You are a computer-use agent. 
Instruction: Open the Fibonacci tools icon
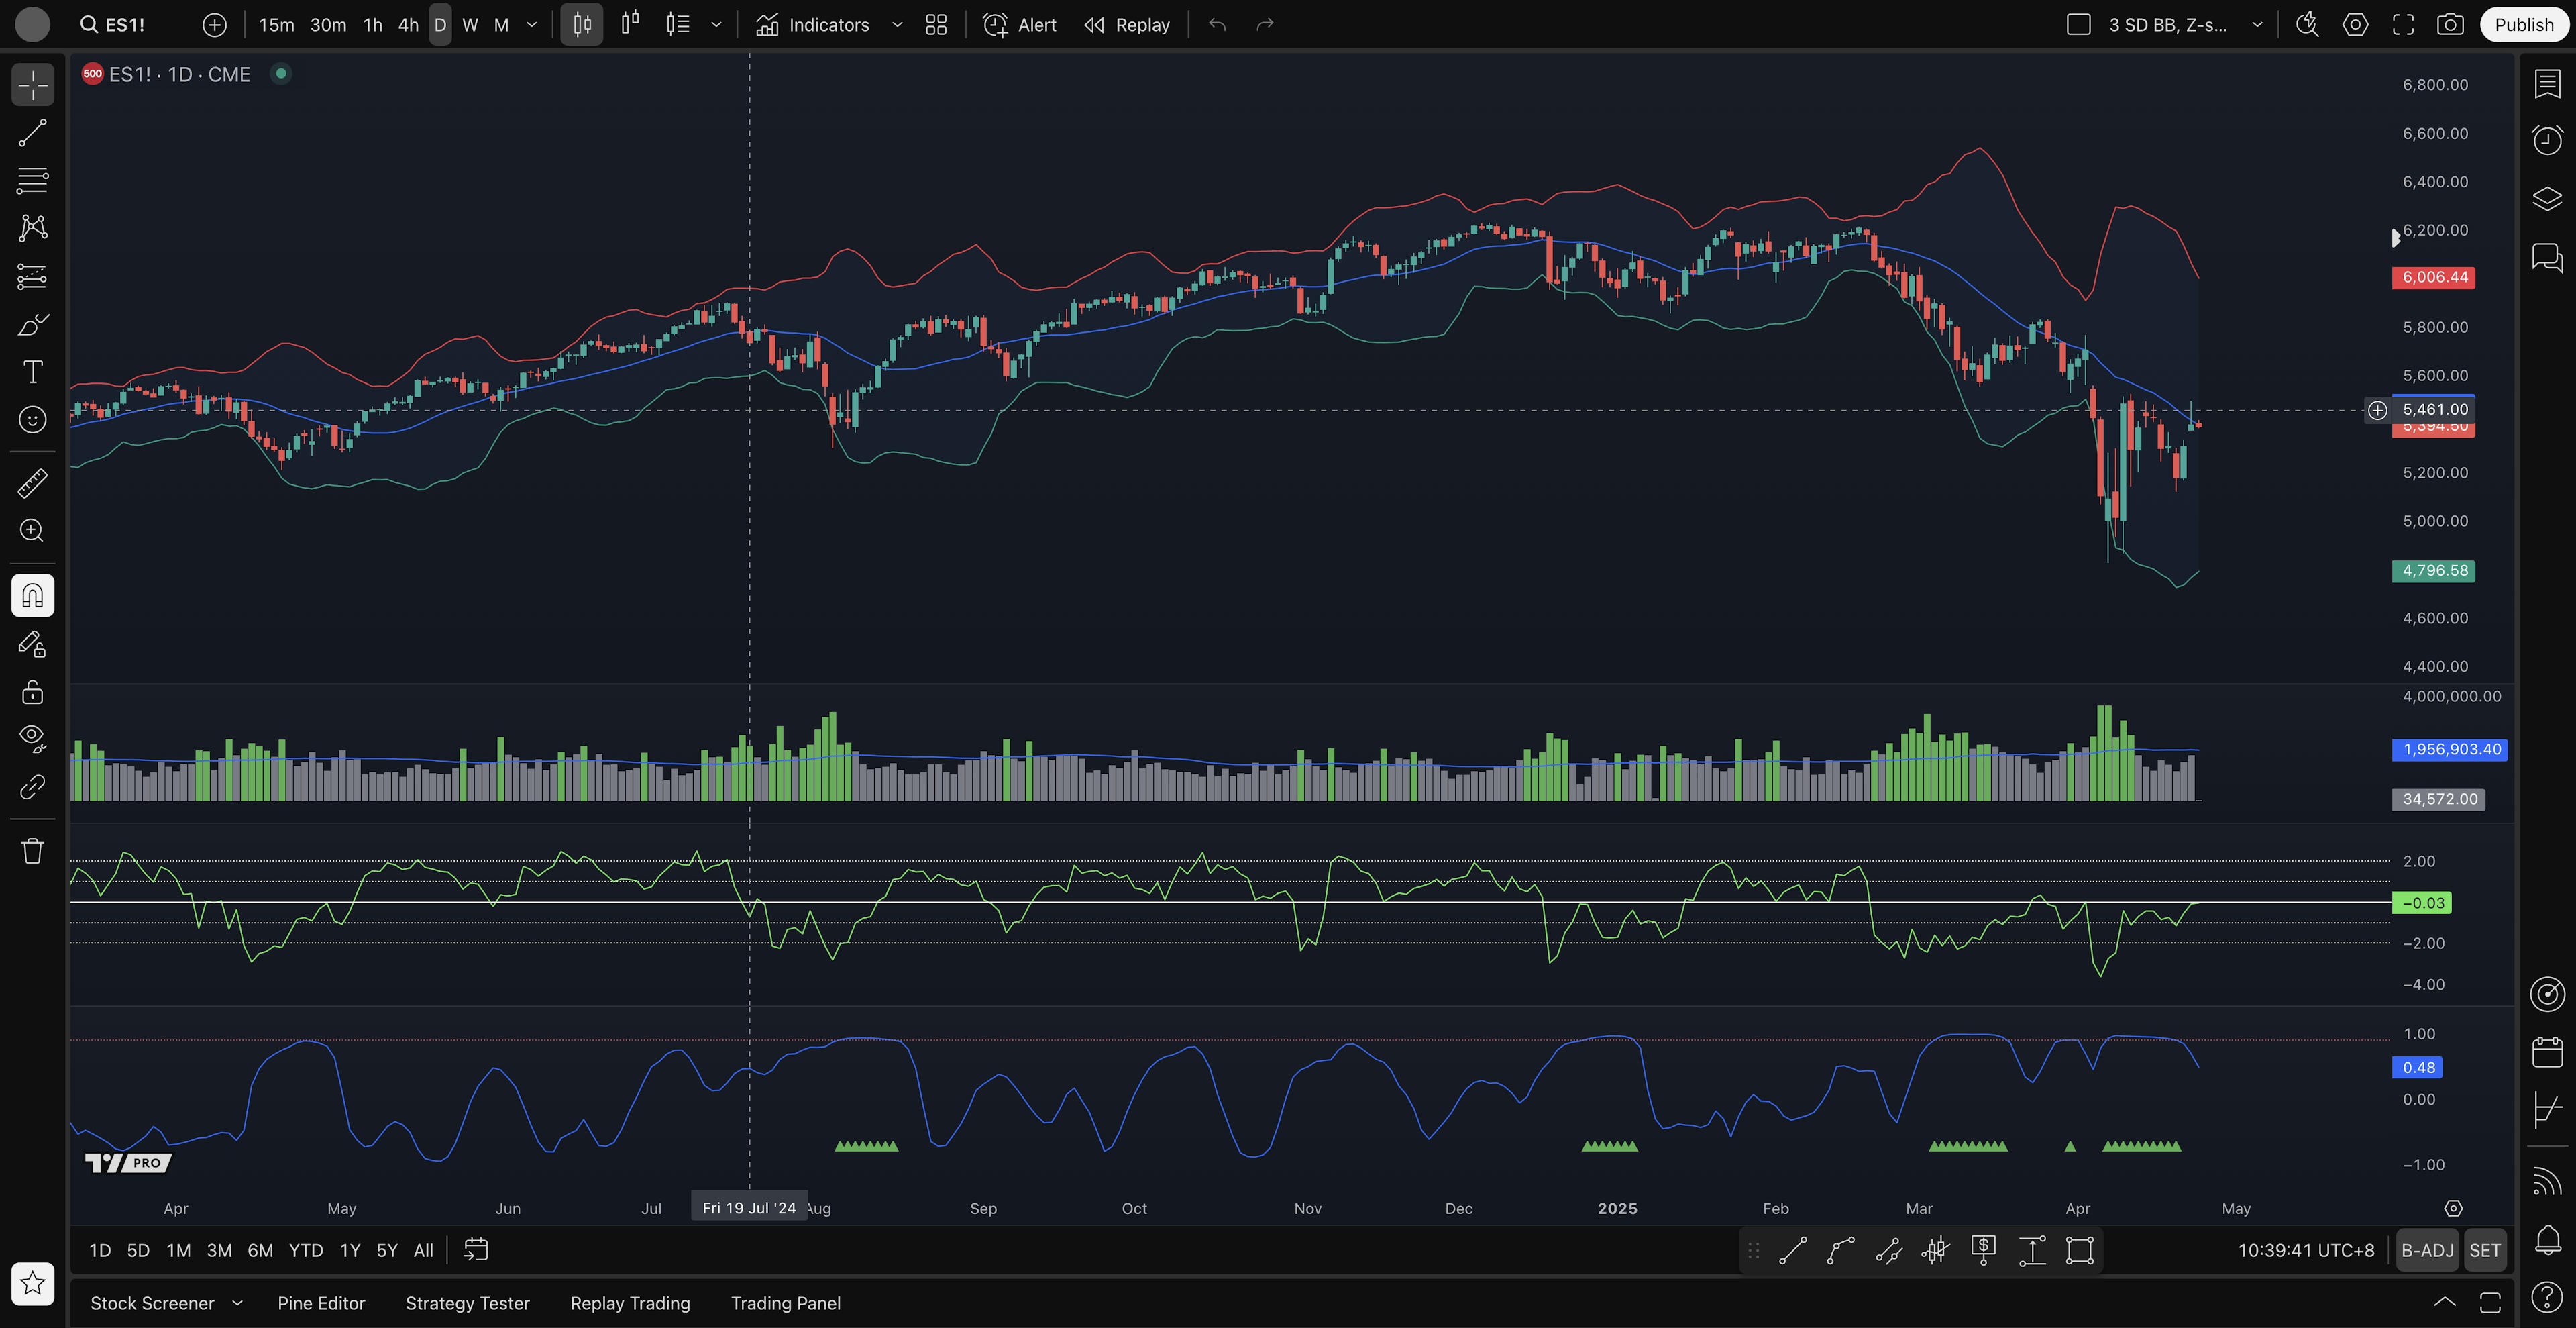[32, 181]
